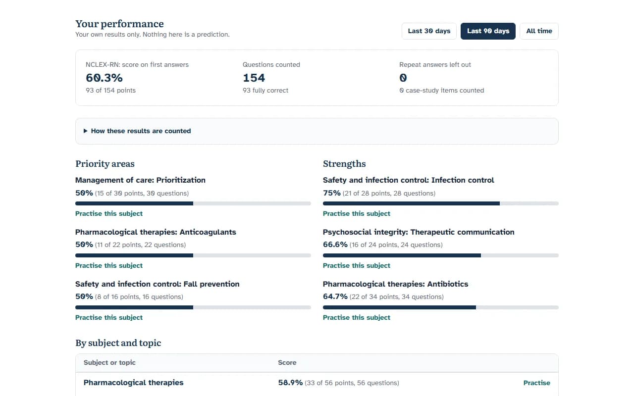Click the 154 questions counted value
The width and height of the screenshot is (634, 396).
click(254, 78)
